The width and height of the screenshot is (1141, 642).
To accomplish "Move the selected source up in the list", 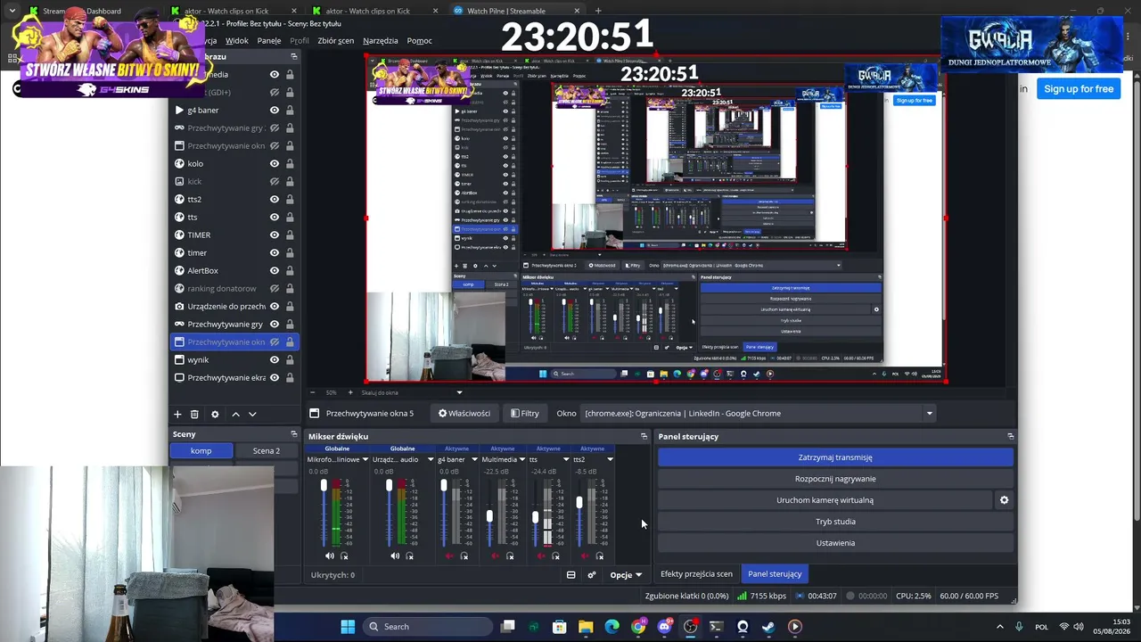I will (x=235, y=415).
